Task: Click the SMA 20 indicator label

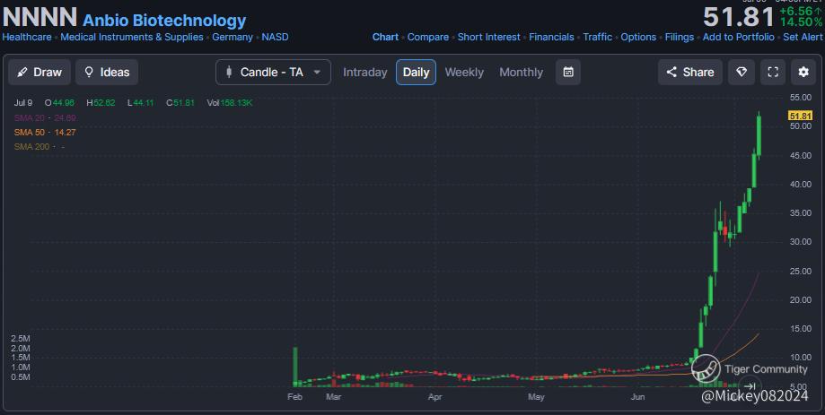Action: 30,117
